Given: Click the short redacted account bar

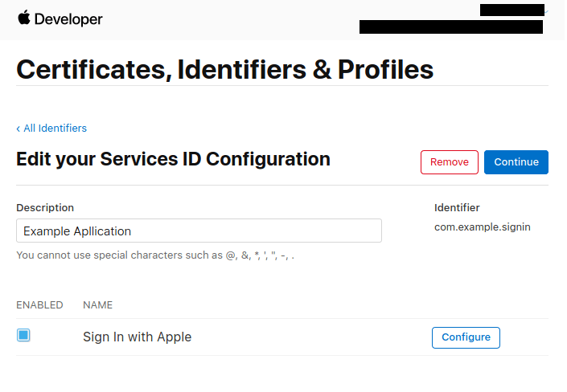Looking at the screenshot, I should (x=512, y=10).
